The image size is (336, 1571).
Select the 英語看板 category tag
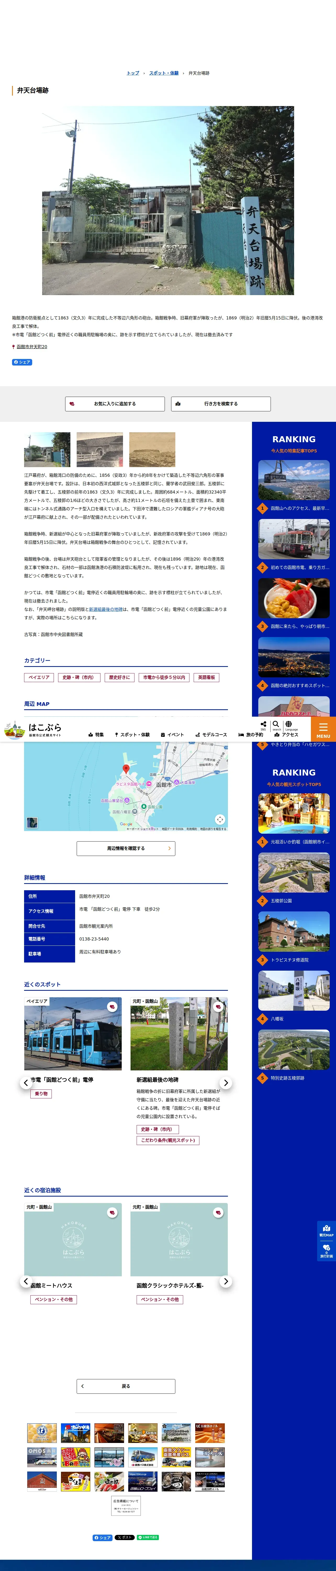[207, 678]
